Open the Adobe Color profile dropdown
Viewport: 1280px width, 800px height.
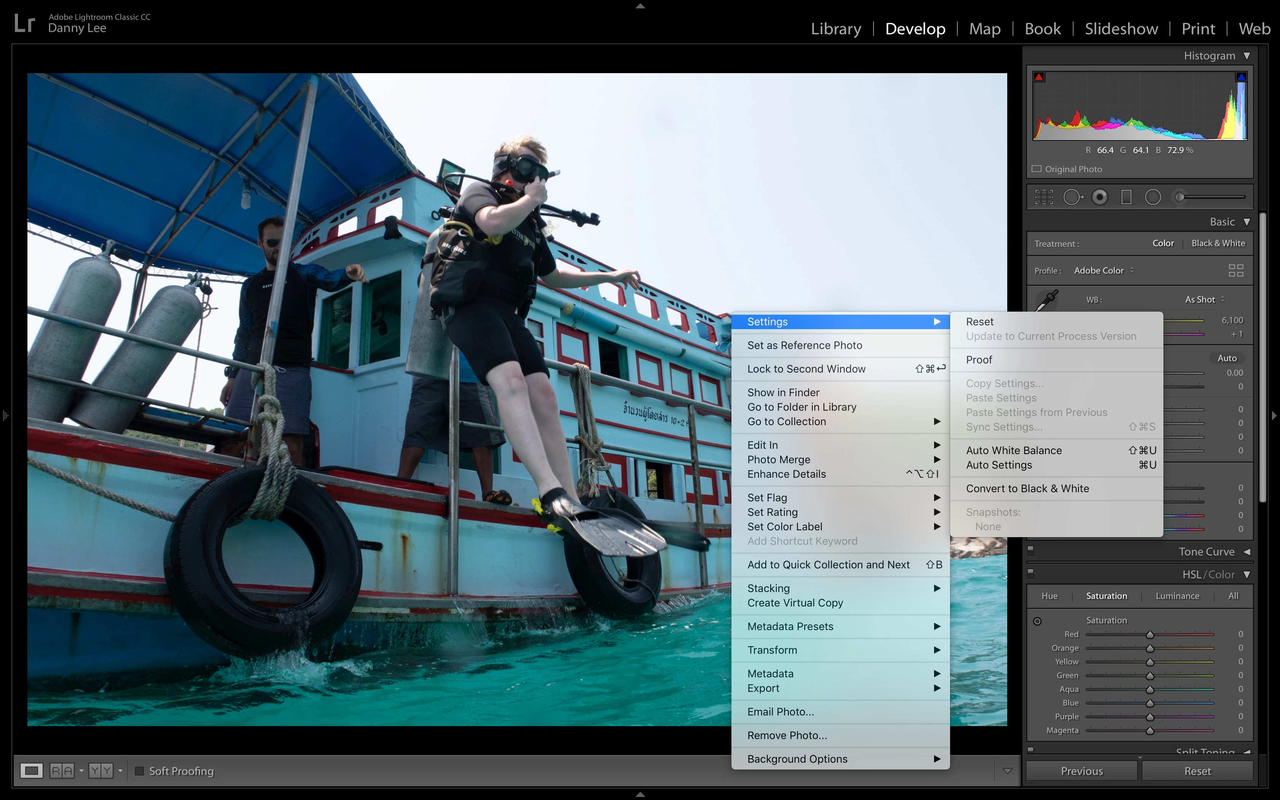click(1103, 270)
